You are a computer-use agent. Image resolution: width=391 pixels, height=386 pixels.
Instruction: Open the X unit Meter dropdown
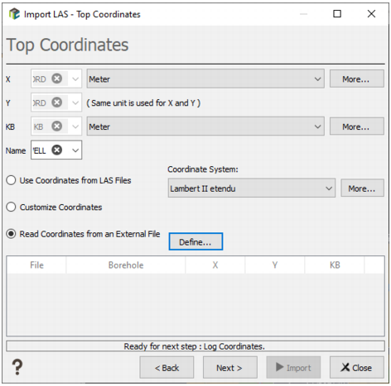[205, 79]
